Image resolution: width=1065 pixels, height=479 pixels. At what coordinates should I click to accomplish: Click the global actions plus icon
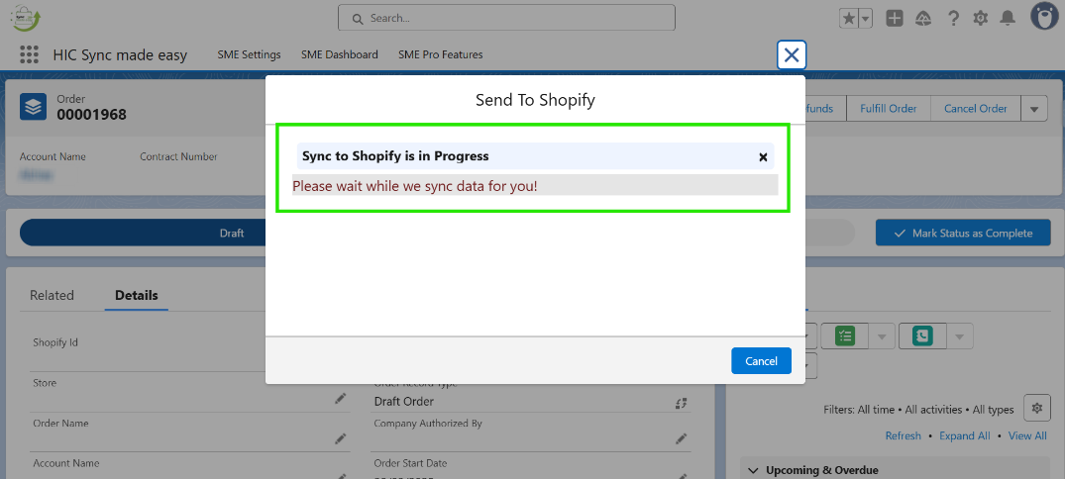895,18
